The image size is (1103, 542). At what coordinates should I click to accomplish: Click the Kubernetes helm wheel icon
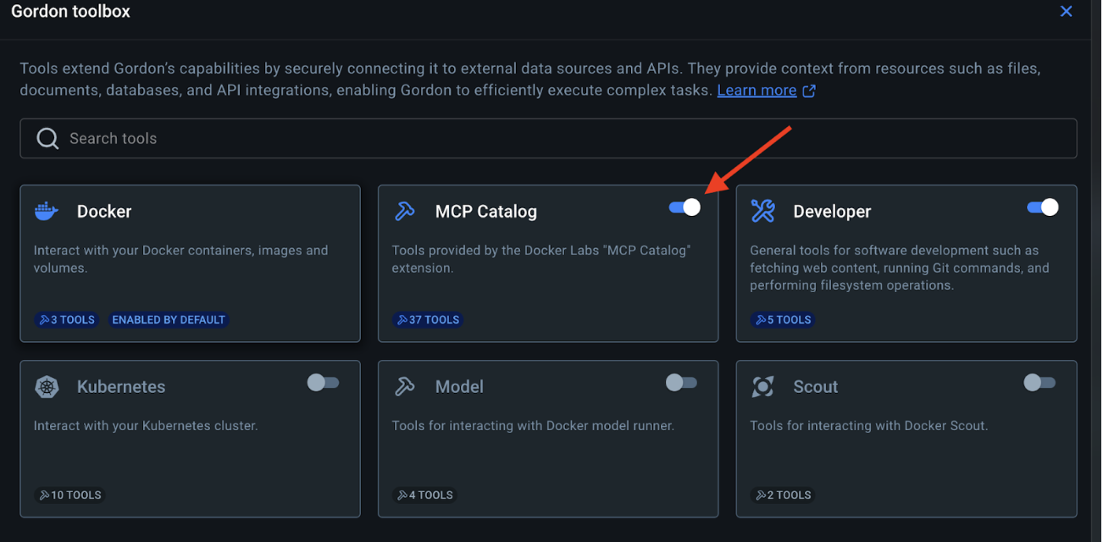click(x=47, y=387)
